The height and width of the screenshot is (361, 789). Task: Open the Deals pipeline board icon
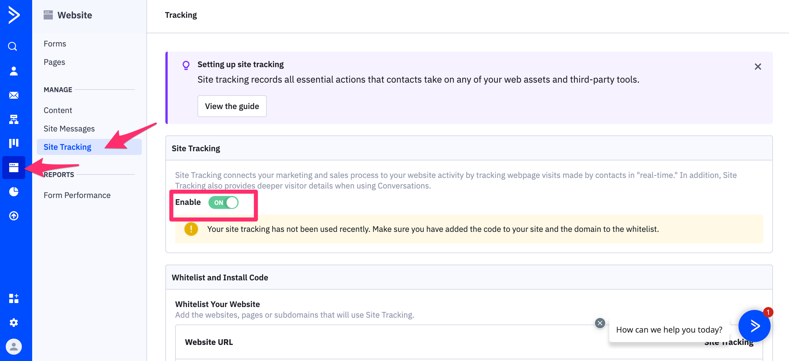(13, 143)
